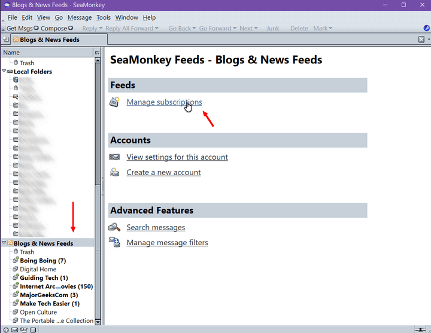Open the Compose dropdown arrow
This screenshot has height=333, width=431.
pos(71,28)
